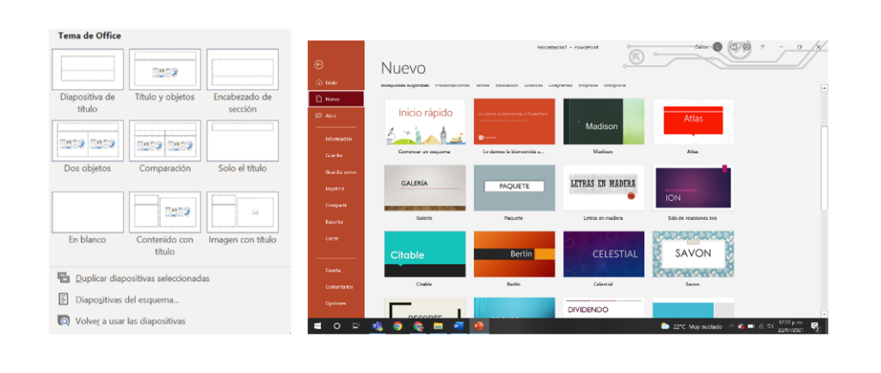Screen dimensions: 881x373
Task: Open Compartir in the backstage sidebar
Action: pos(336,205)
